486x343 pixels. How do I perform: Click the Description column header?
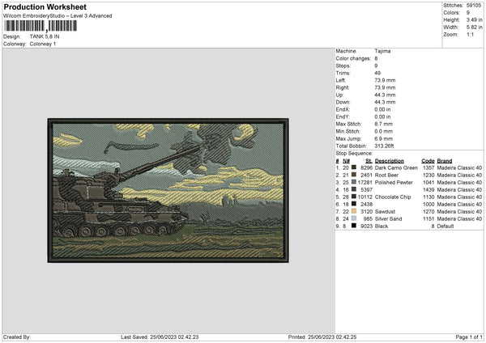click(391, 161)
